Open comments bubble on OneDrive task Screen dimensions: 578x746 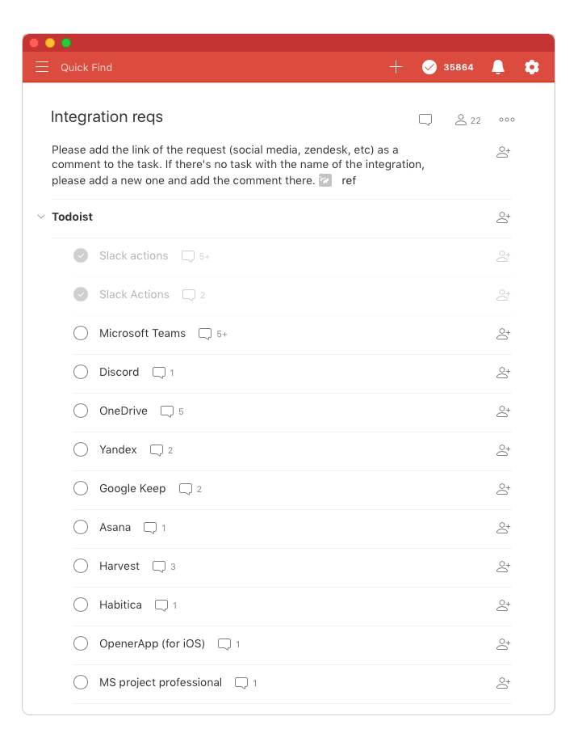(167, 411)
